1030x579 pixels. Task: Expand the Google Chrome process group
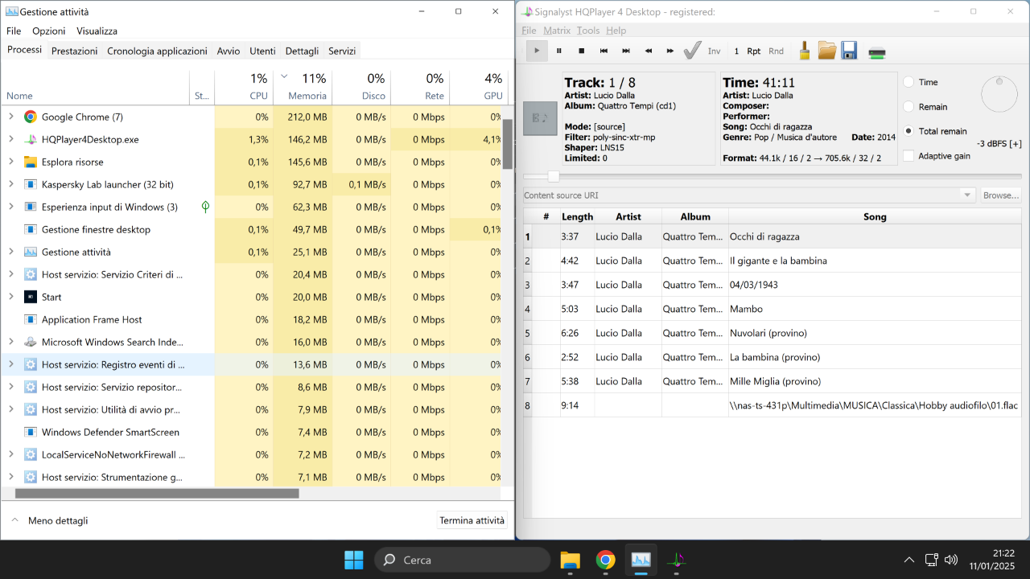click(10, 117)
